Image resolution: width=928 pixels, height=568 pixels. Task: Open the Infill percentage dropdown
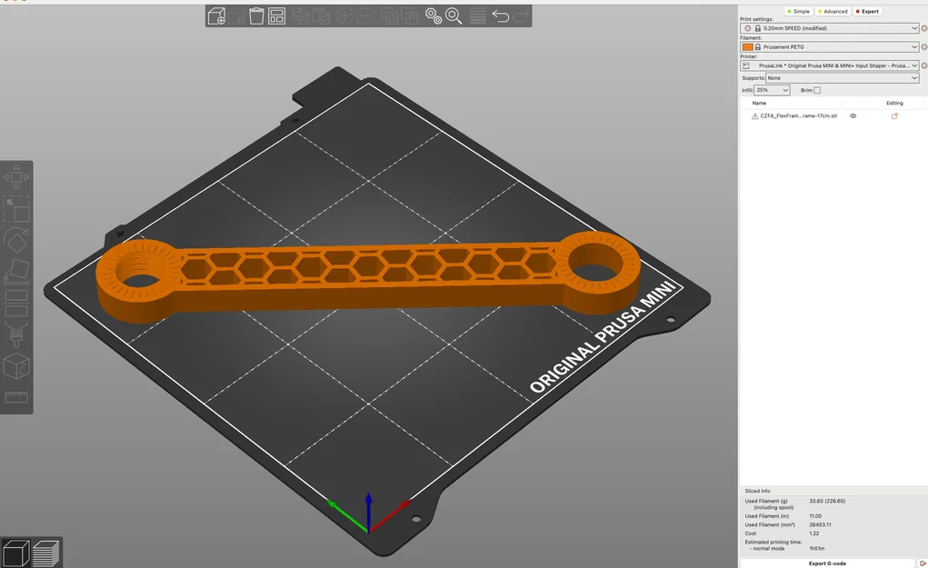773,90
